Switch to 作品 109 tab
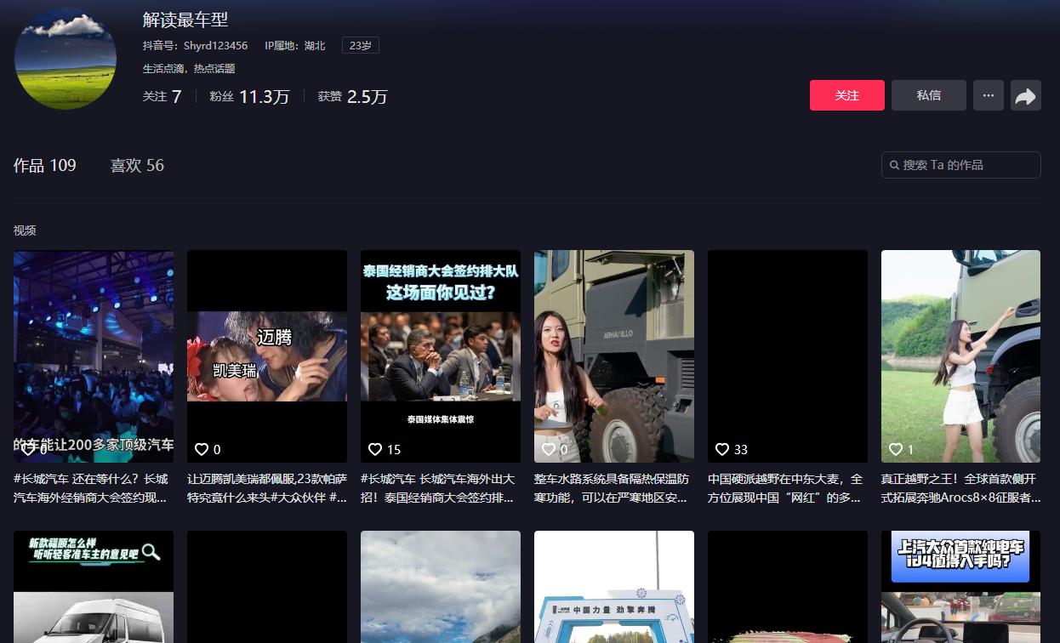 click(45, 165)
